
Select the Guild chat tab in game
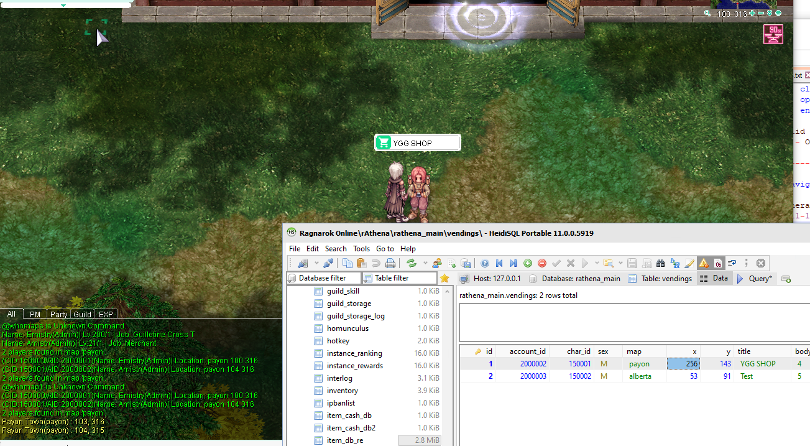pos(82,314)
